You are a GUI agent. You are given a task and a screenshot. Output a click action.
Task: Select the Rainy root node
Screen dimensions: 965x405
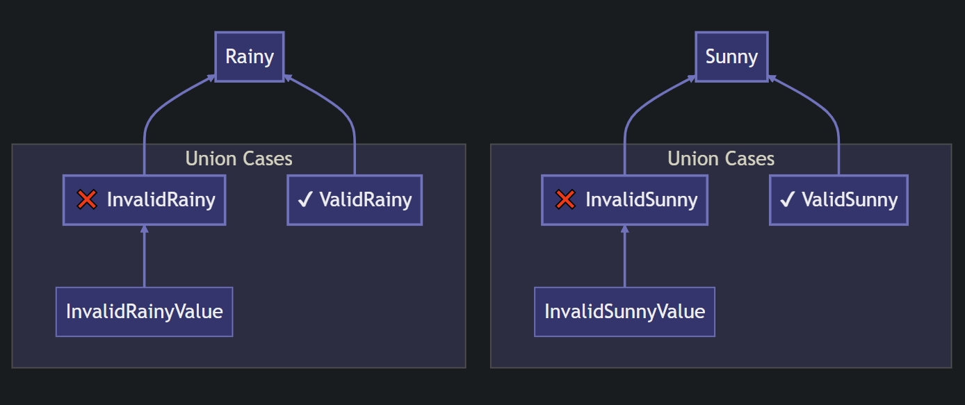(x=249, y=57)
